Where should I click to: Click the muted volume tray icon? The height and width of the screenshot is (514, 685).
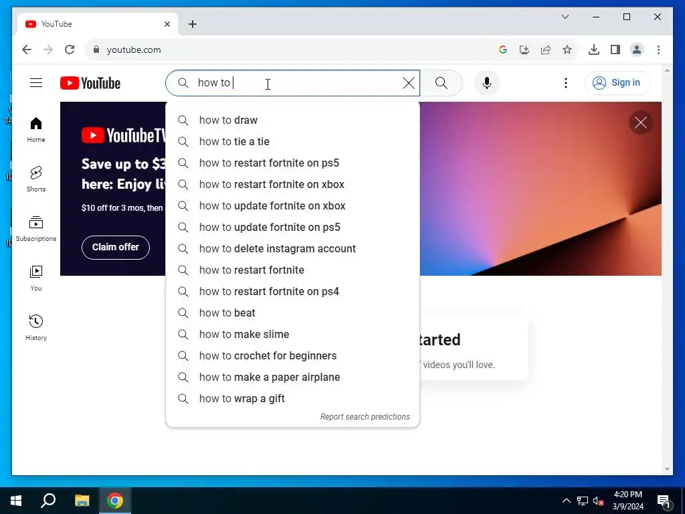click(598, 501)
